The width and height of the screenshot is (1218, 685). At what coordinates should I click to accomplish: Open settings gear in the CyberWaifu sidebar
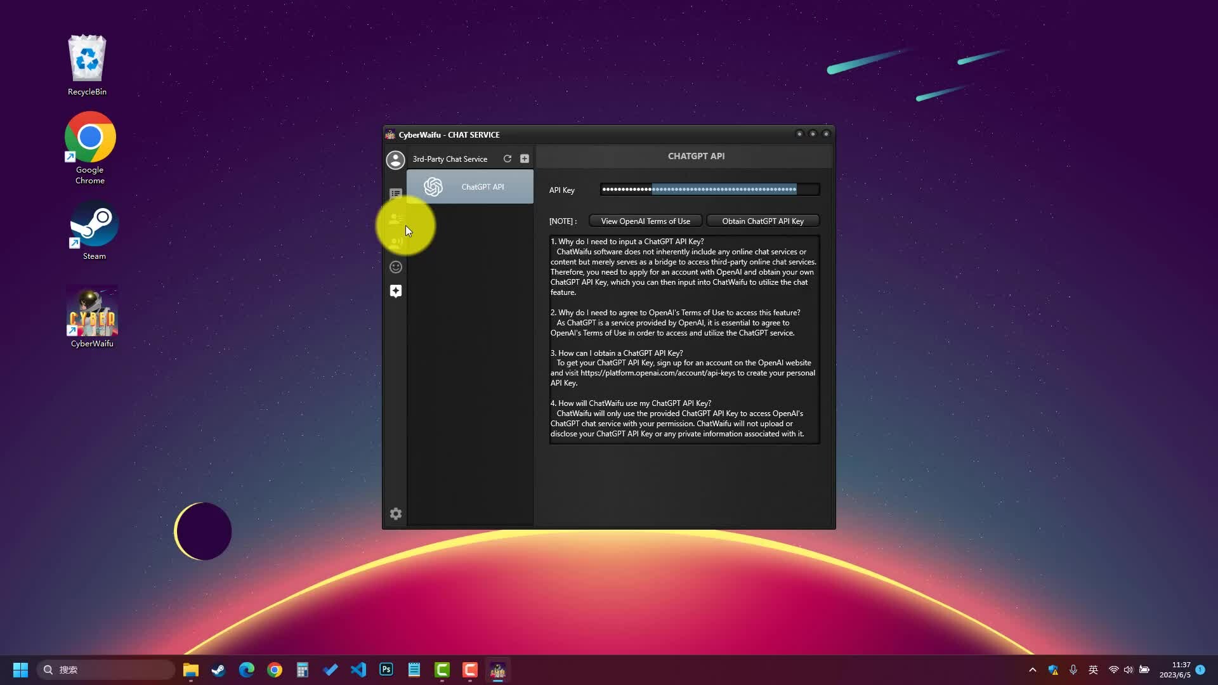coord(395,514)
